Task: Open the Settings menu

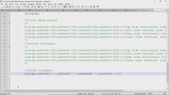Action: coord(39,4)
